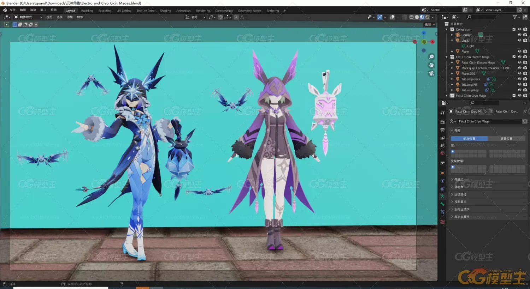Expand the TriLamp-Fill tree item
Image resolution: width=530 pixels, height=289 pixels.
[x=452, y=85]
